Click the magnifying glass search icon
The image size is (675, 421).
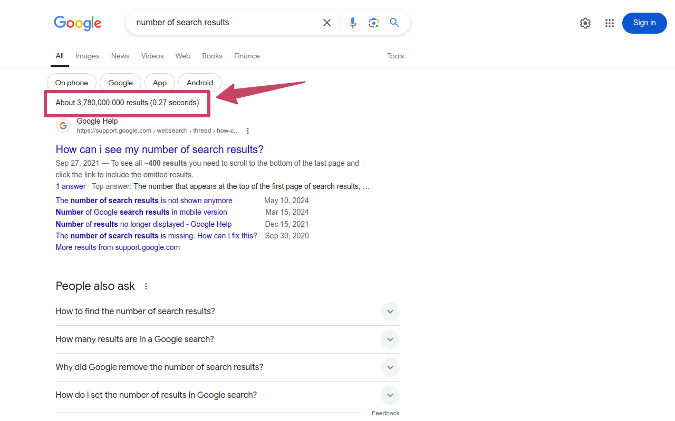coord(394,23)
